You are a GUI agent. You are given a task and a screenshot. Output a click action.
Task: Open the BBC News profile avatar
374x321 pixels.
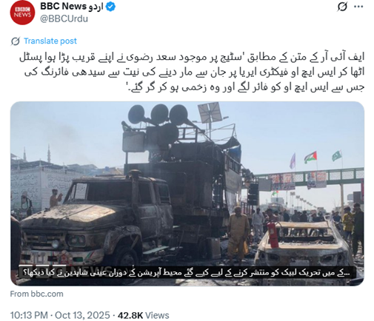tap(22, 13)
